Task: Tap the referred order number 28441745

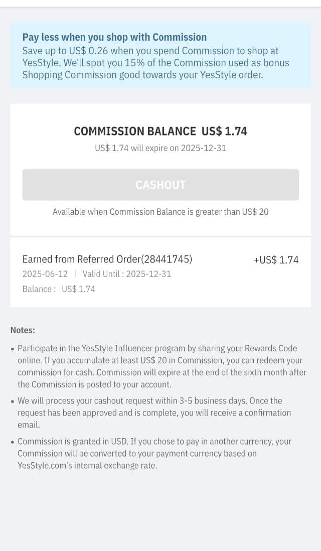Action: pyautogui.click(x=166, y=259)
